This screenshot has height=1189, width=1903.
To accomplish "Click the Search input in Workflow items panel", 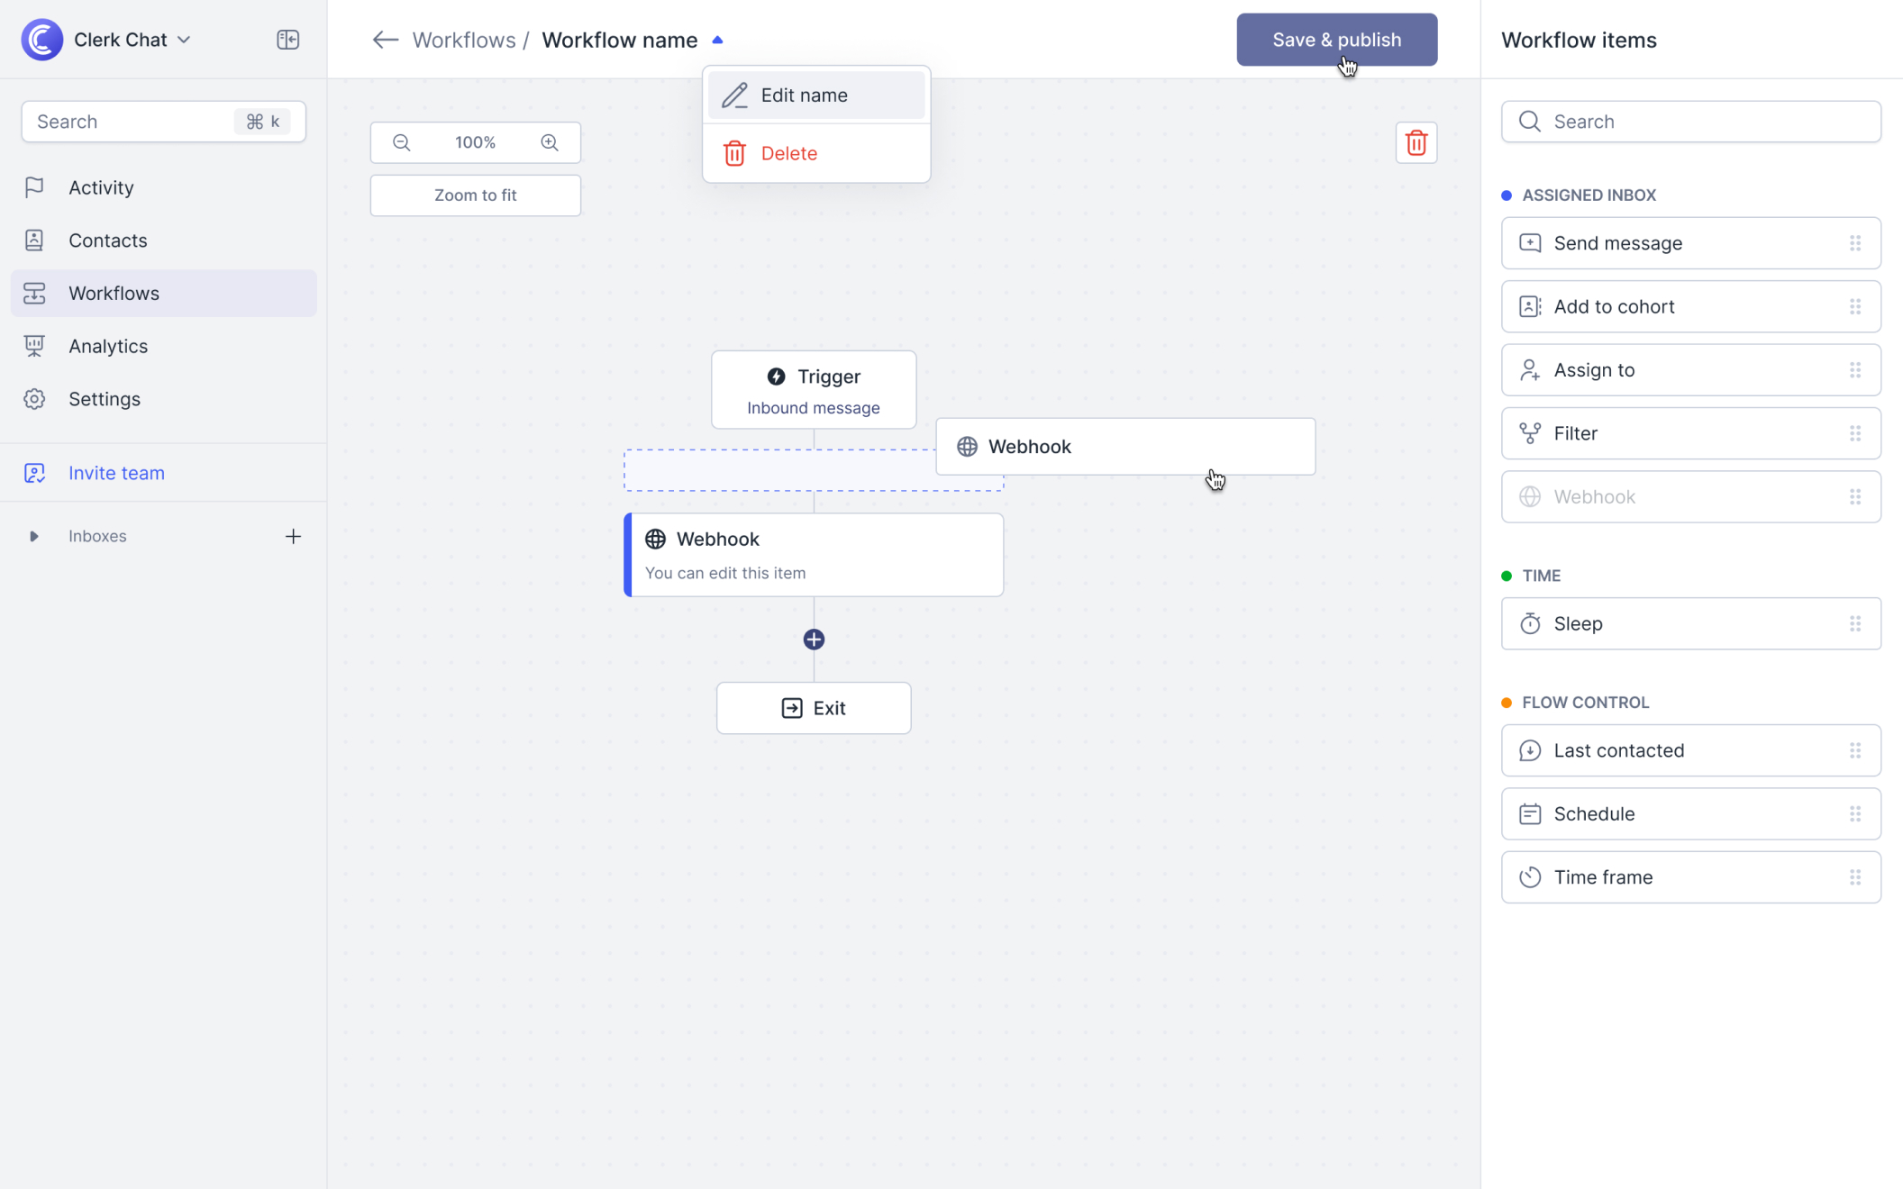I will [x=1690, y=121].
